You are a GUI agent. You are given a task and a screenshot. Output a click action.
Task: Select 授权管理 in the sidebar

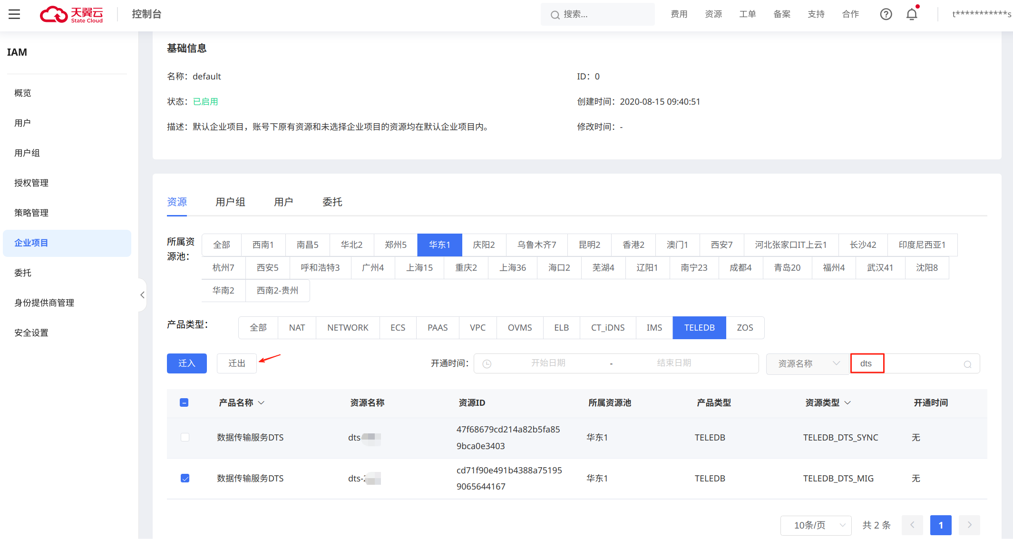pos(31,183)
